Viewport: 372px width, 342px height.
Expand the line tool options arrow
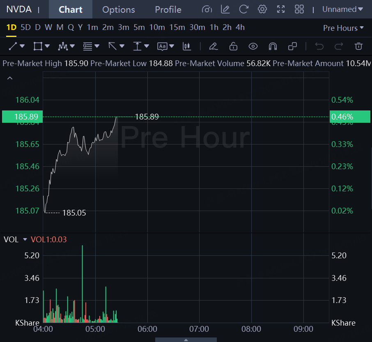22,46
